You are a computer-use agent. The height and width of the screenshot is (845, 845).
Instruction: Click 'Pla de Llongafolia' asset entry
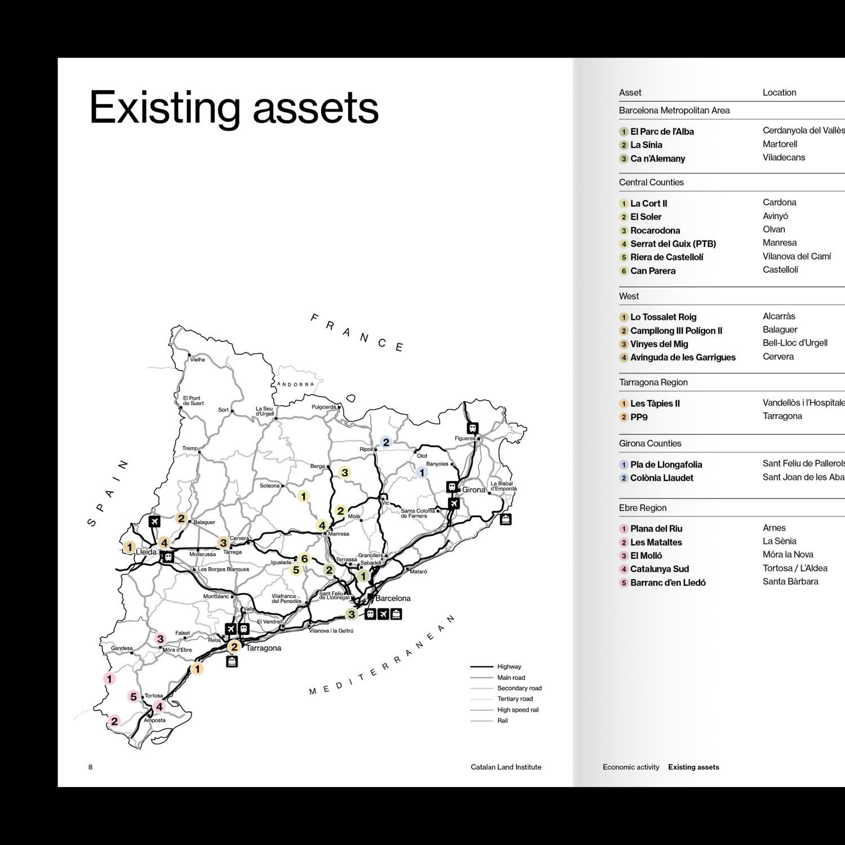tap(666, 465)
